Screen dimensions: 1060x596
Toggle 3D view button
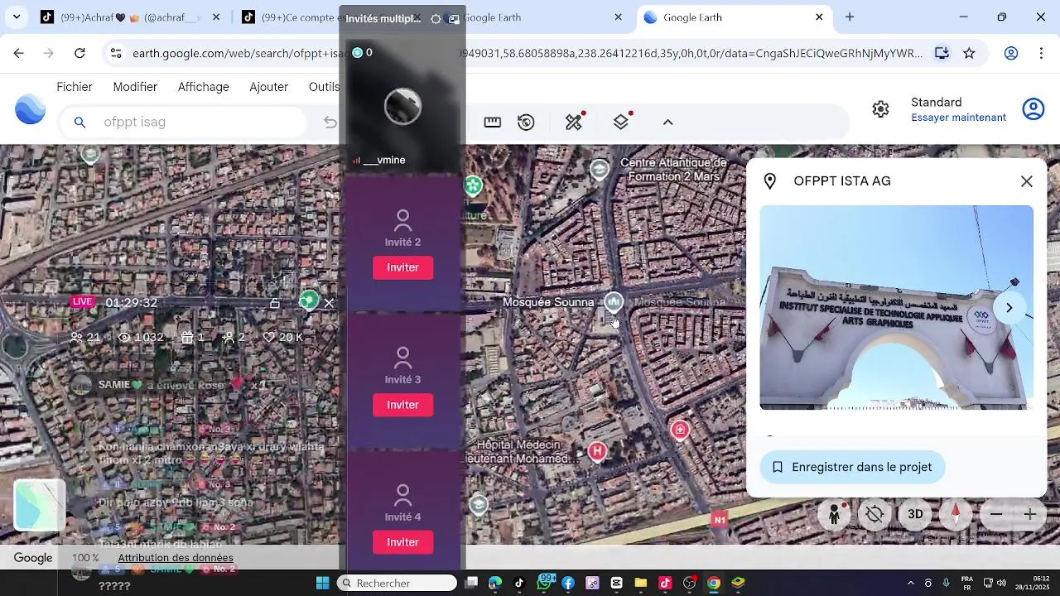(915, 514)
